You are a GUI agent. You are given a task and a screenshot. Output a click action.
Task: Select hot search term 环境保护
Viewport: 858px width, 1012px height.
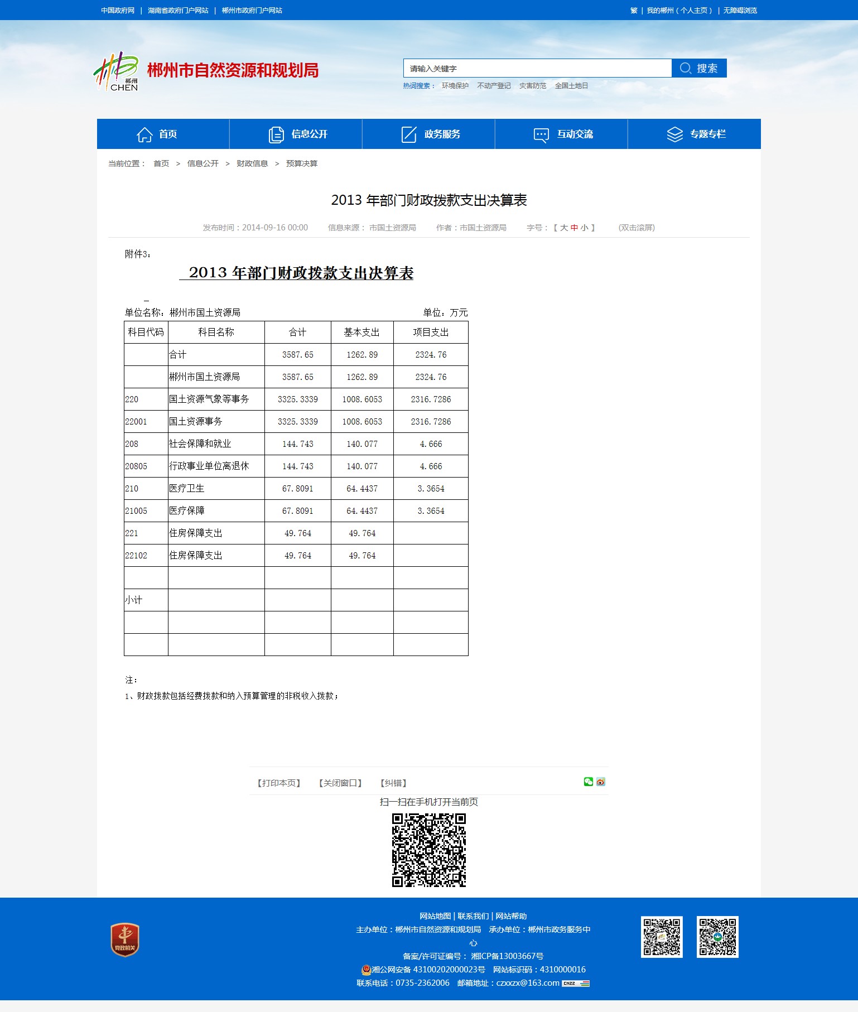tap(455, 86)
